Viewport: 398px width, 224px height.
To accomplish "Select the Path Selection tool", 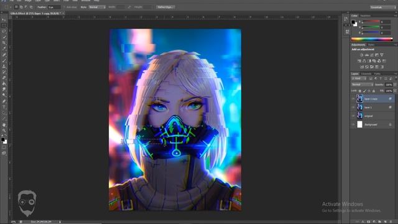I will tap(4, 113).
